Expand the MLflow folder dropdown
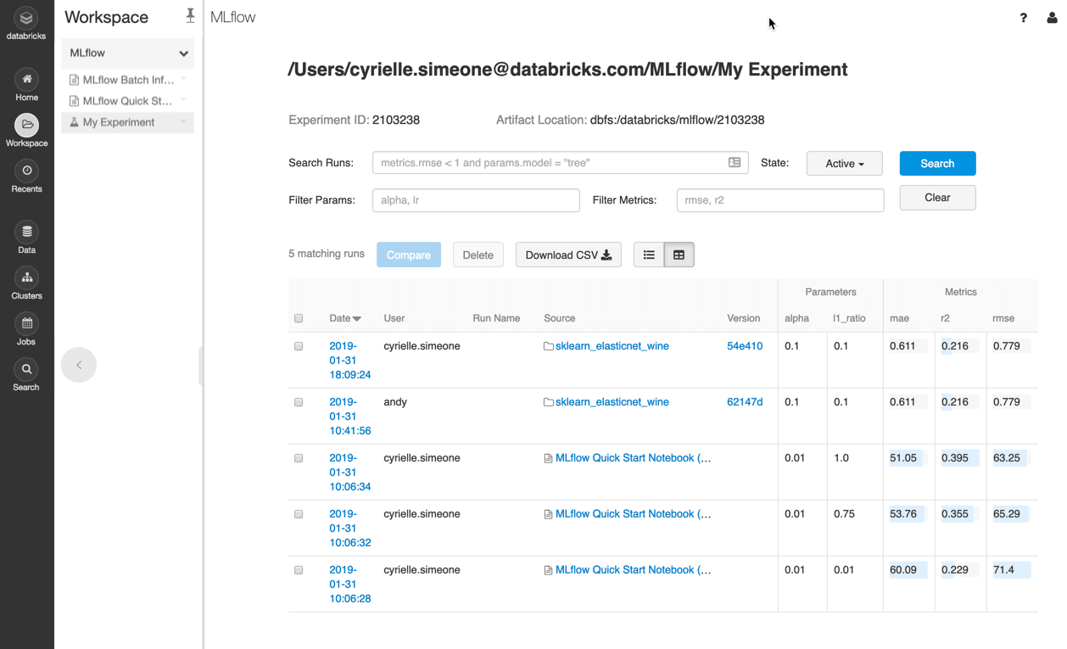This screenshot has width=1067, height=649. point(183,53)
